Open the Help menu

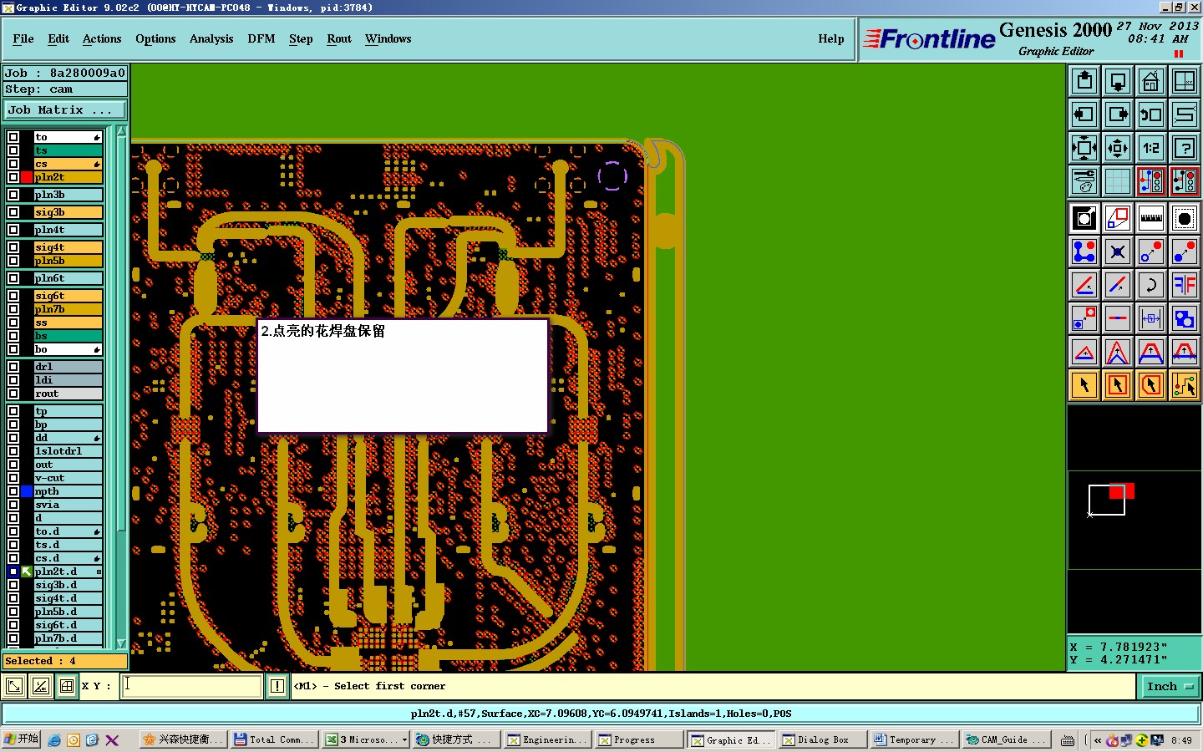(x=831, y=38)
